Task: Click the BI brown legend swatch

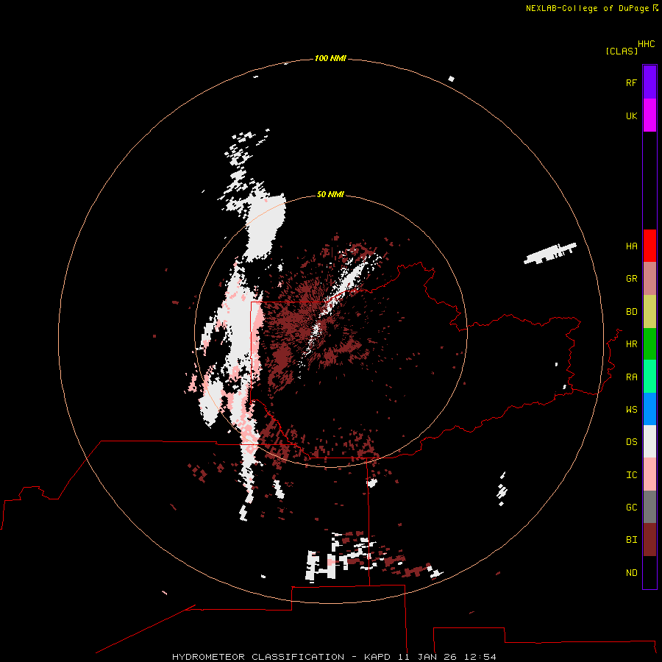Action: click(x=649, y=540)
